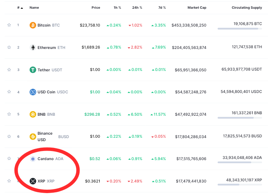Screen dimensions: 274x195
Task: Sort table by Circulating Supply header
Action: tap(247, 8)
